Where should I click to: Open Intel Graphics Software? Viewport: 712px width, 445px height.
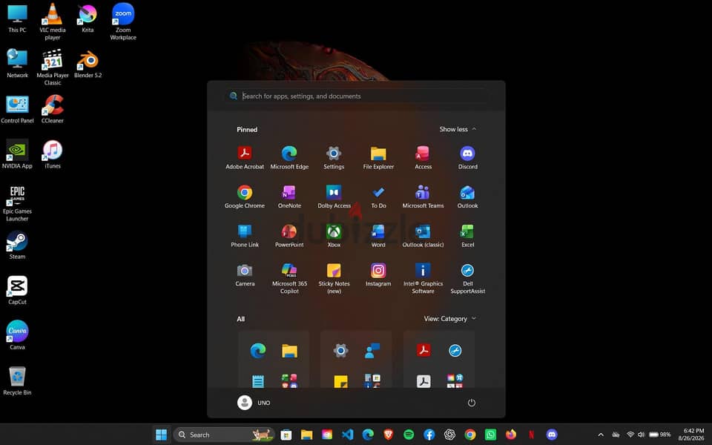(423, 278)
